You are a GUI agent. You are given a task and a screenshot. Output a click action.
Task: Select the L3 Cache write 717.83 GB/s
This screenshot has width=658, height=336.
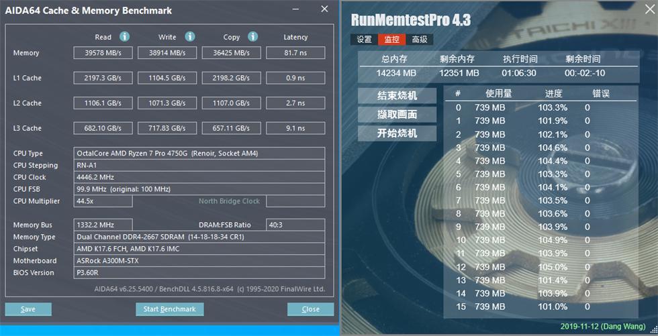167,128
